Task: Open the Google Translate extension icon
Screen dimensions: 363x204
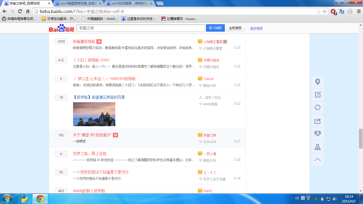Action: pyautogui.click(x=342, y=11)
